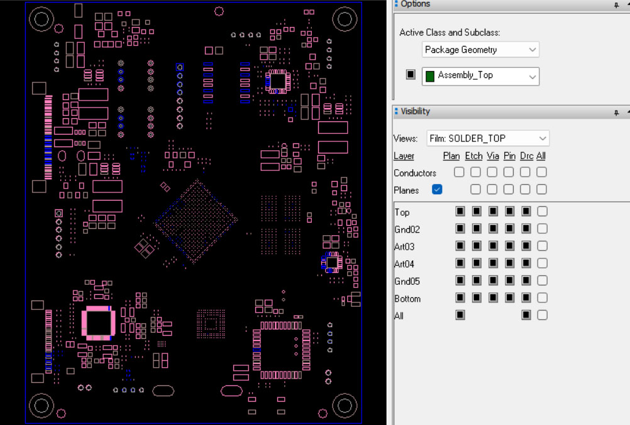Screen dimensions: 630x425
Task: Toggle the All row Plan box
Action: [460, 315]
